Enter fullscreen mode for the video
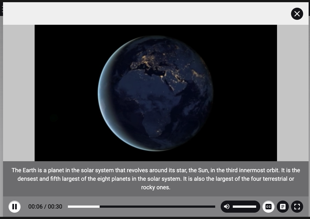This screenshot has height=219, width=310. coord(297,207)
